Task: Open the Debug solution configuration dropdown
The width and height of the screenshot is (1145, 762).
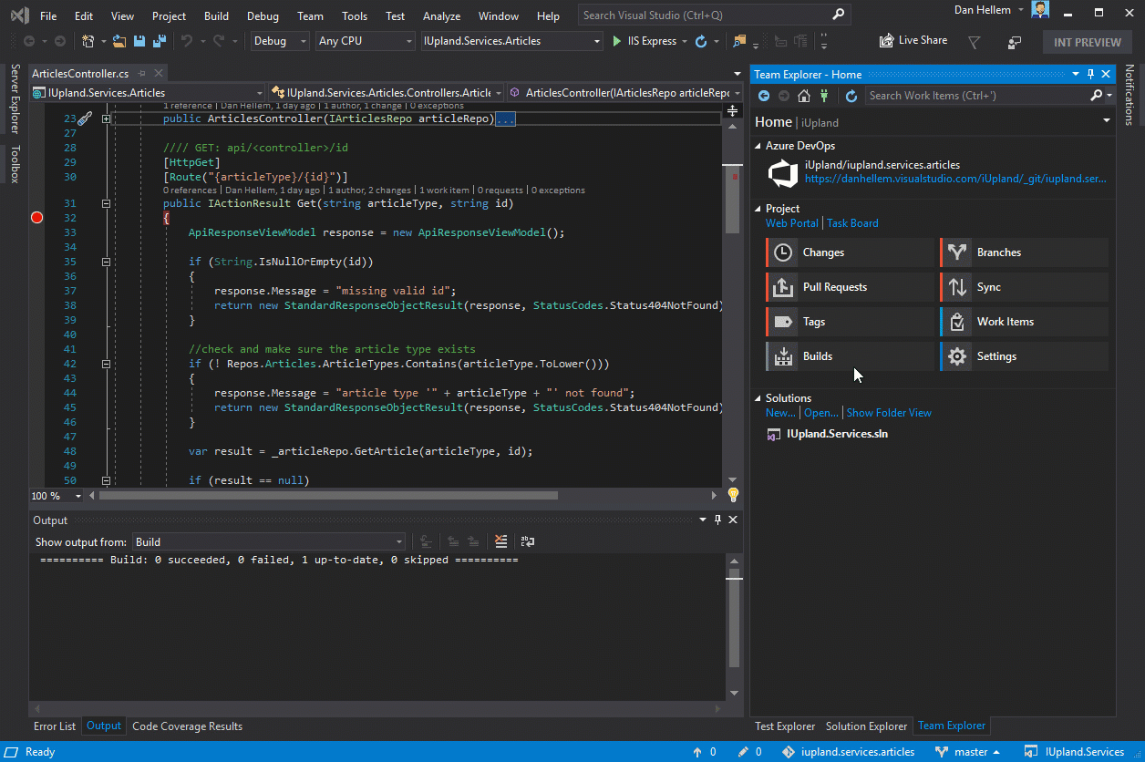Action: pyautogui.click(x=303, y=41)
